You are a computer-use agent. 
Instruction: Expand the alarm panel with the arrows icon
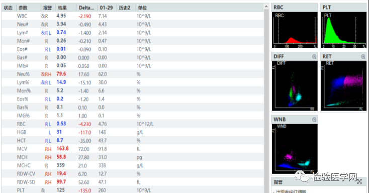click(x=359, y=181)
